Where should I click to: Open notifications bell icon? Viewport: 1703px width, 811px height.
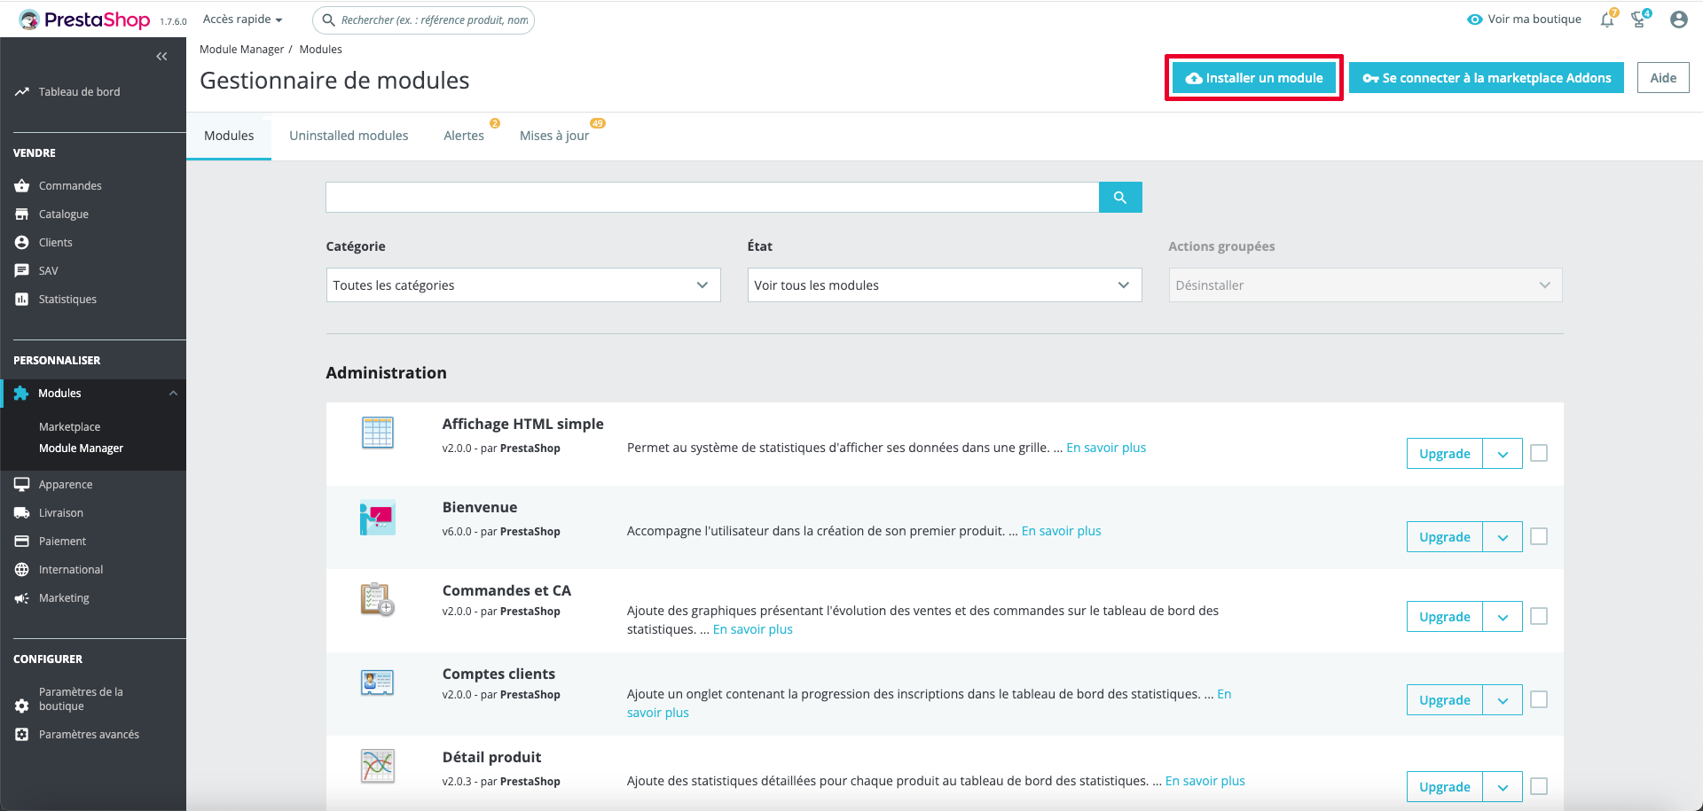point(1607,19)
